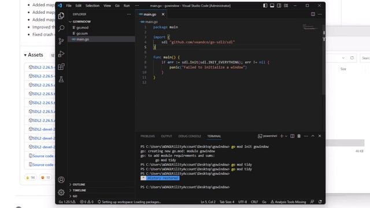Close the terminal panel
This screenshot has height=208, width=370.
(320, 136)
